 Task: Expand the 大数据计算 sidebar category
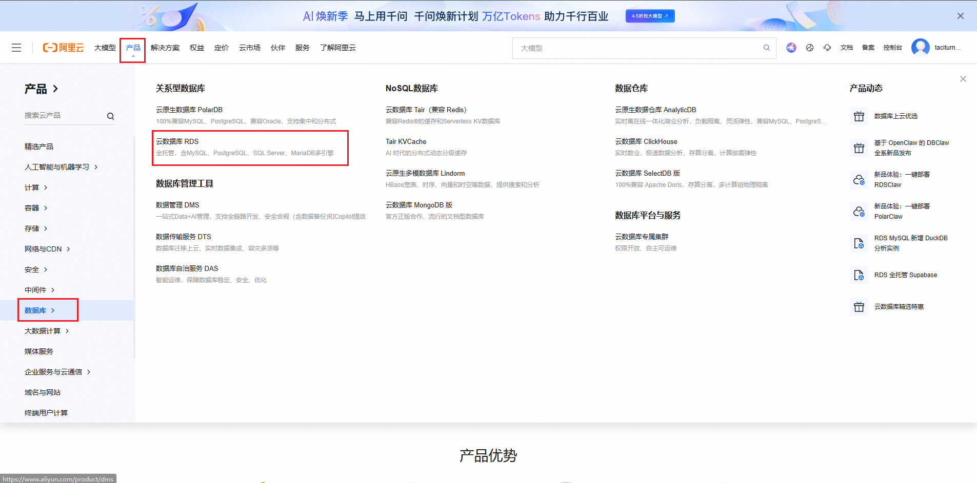coord(46,331)
